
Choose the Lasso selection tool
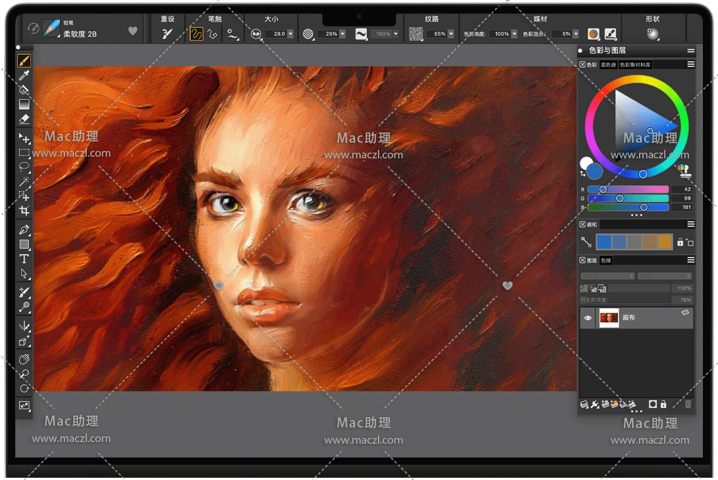tap(24, 167)
